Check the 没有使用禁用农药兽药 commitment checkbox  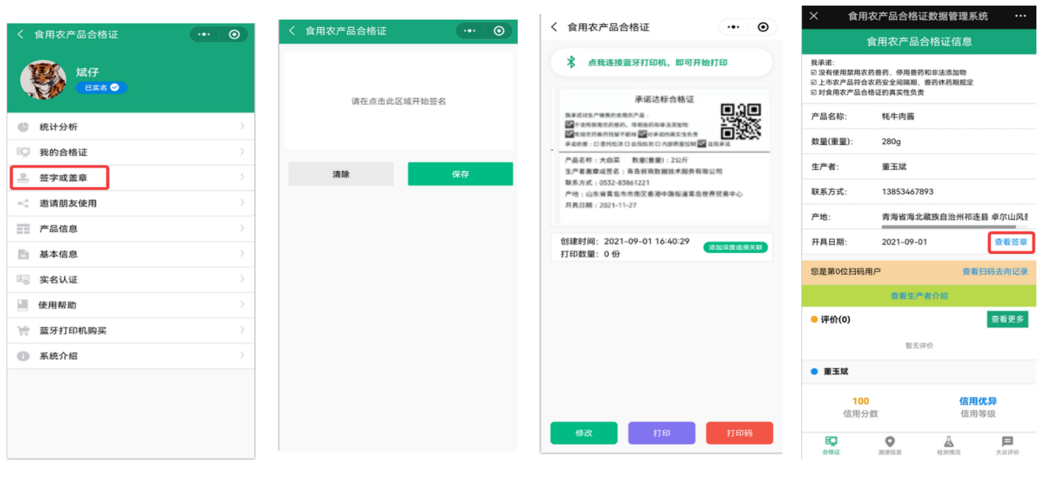coord(813,72)
